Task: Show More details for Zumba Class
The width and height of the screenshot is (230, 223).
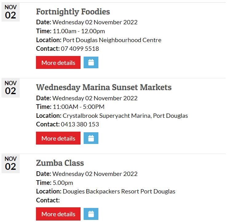Action: pyautogui.click(x=58, y=214)
